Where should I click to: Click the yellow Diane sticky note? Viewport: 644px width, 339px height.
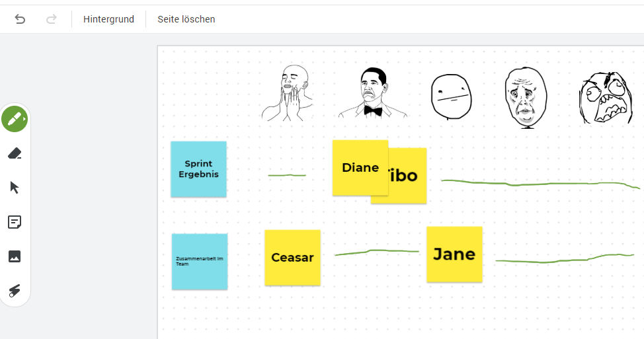coord(360,167)
